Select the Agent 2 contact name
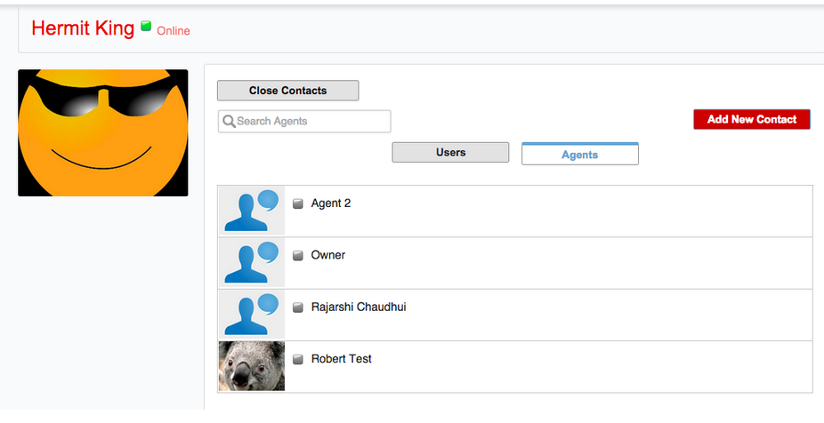Viewport: 824px width, 423px height. tap(331, 204)
